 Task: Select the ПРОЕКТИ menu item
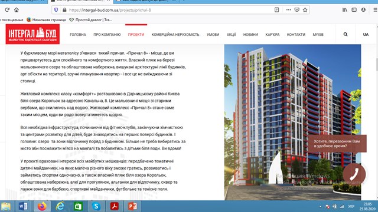136,35
